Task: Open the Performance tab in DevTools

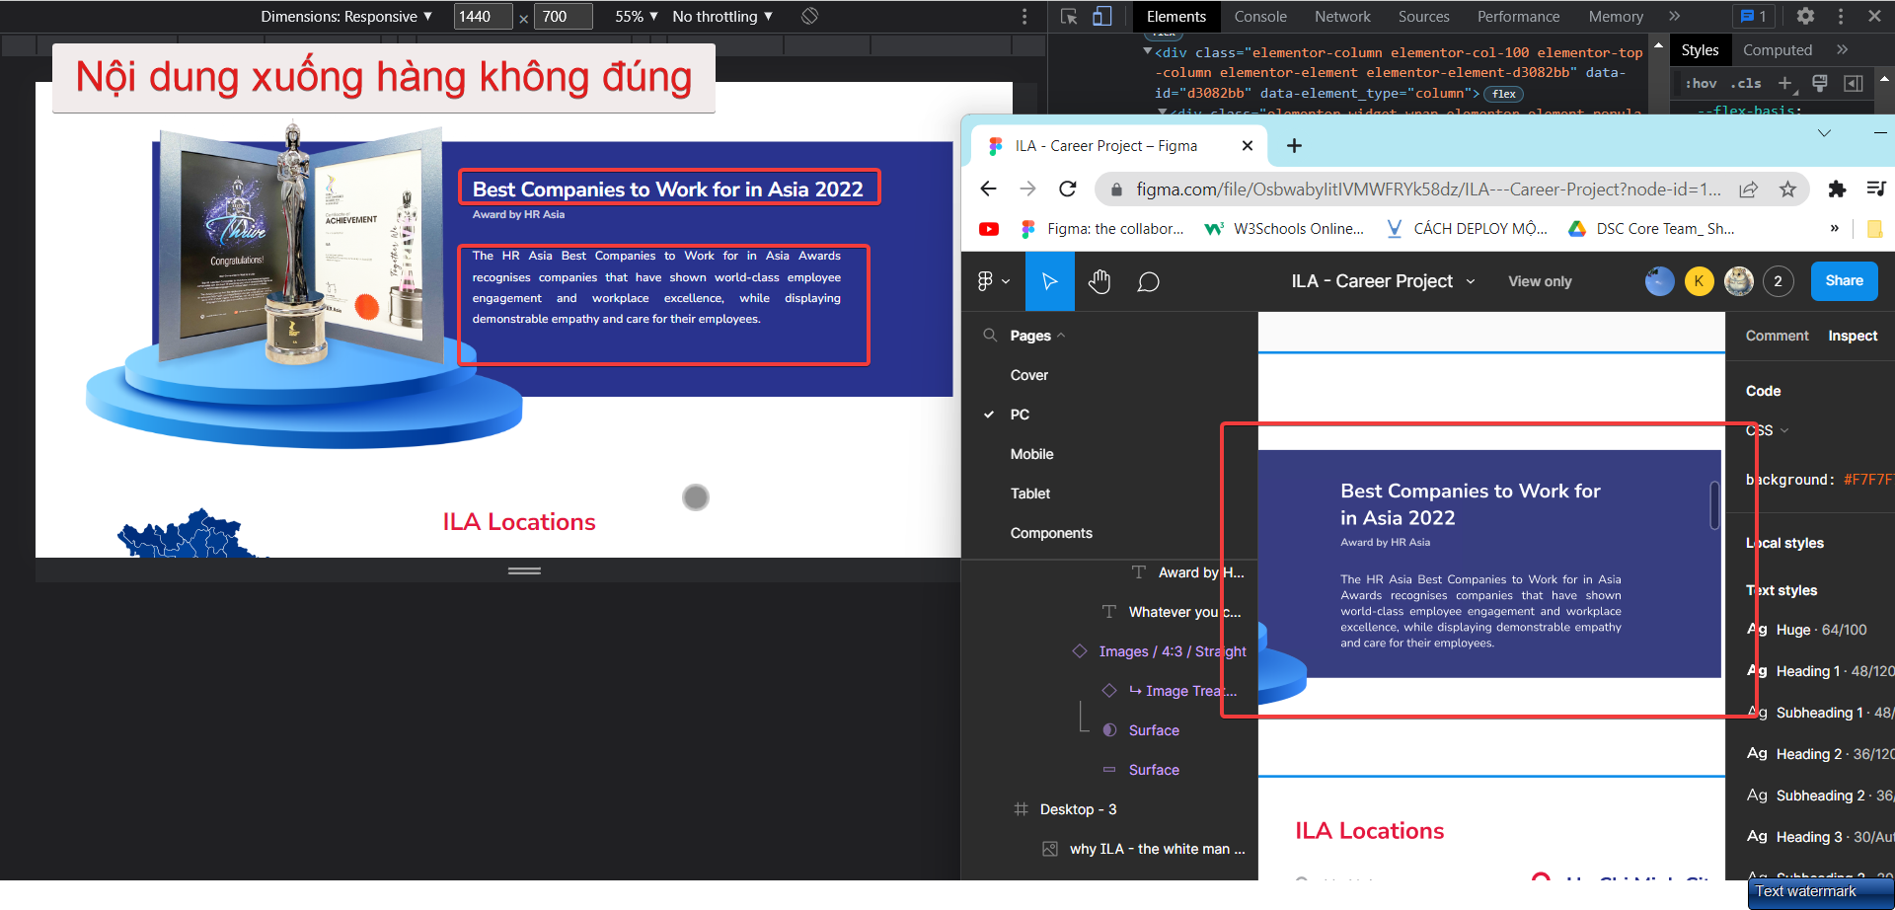Action: [1518, 17]
